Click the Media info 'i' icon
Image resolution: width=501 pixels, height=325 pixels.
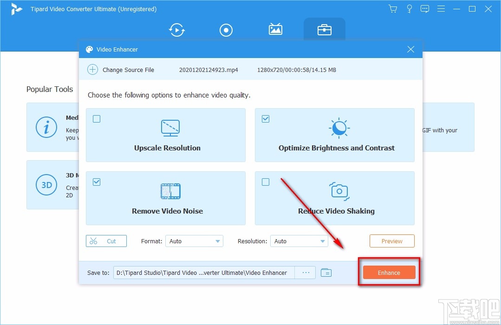(46, 127)
